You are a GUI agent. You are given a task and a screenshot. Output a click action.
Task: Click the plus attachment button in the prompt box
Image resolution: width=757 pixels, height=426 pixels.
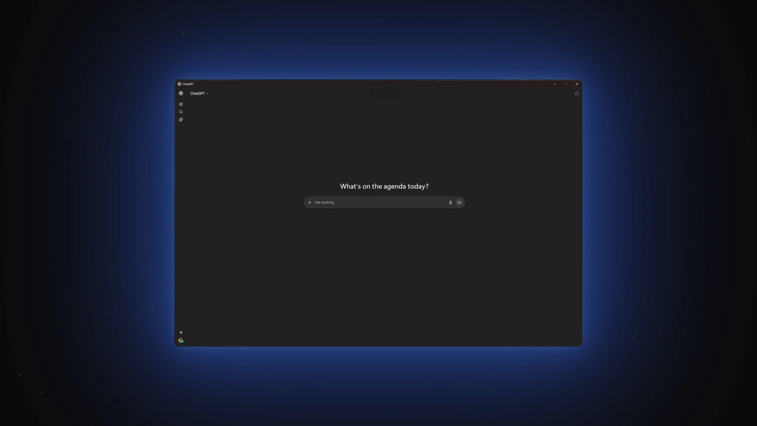310,202
